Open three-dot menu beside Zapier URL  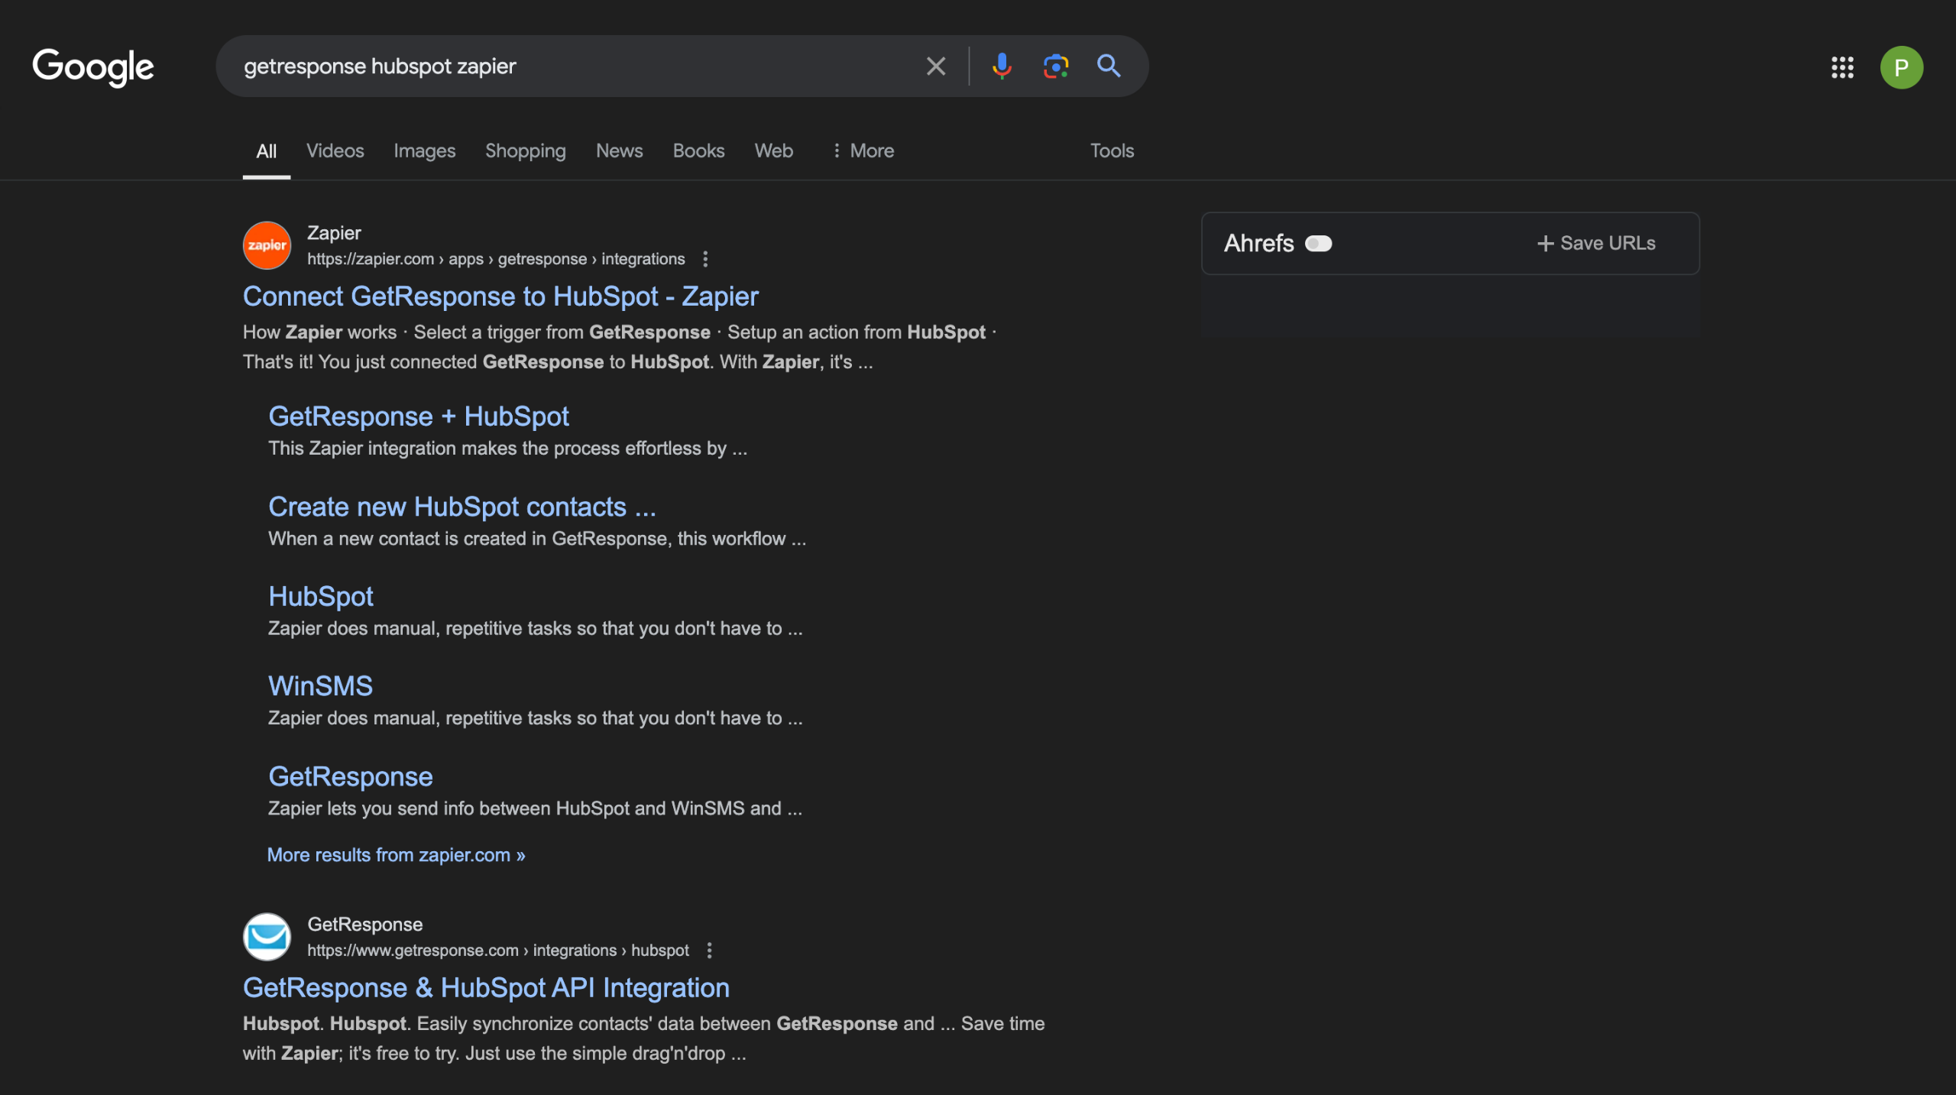click(x=705, y=259)
